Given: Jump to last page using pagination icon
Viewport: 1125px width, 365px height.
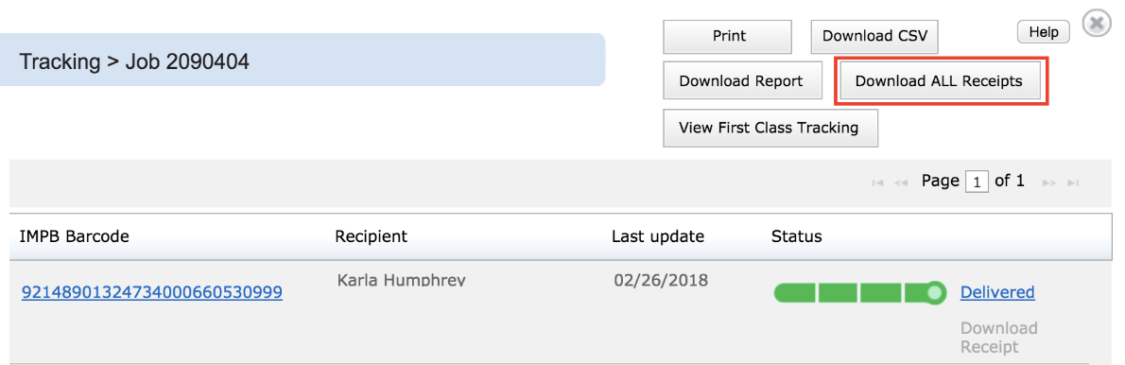Looking at the screenshot, I should coord(1073,183).
